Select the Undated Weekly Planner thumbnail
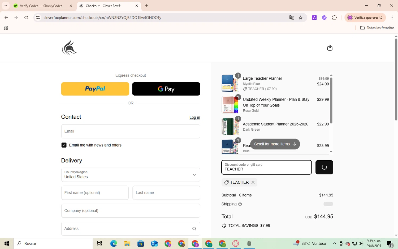Image resolution: width=398 pixels, height=249 pixels. [x=230, y=105]
